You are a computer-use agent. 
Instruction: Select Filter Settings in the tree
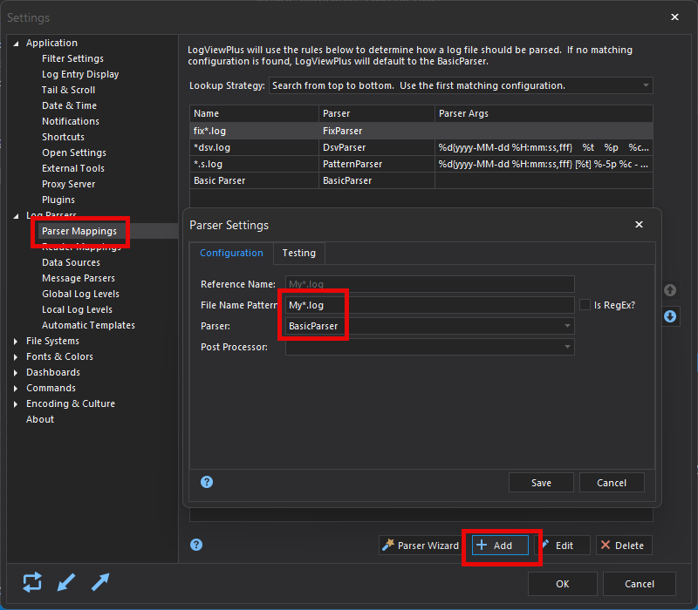72,58
